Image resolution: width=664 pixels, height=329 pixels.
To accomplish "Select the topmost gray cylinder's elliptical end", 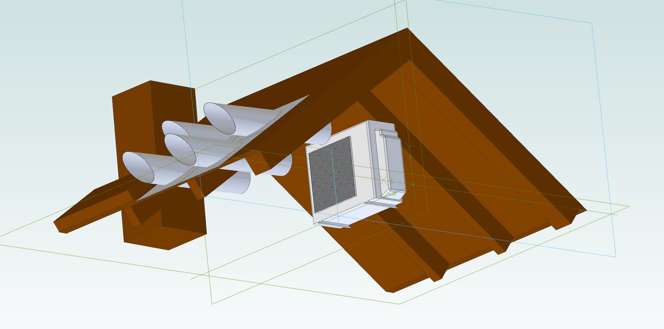I will pyautogui.click(x=219, y=119).
